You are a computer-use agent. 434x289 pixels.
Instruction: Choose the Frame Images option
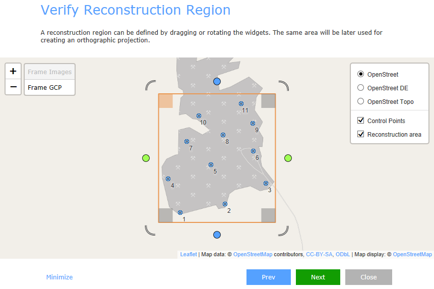tap(49, 72)
